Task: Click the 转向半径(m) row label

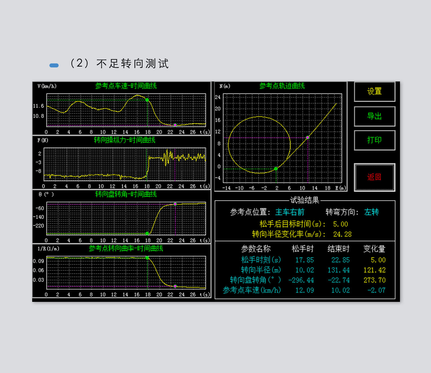Action: click(261, 270)
